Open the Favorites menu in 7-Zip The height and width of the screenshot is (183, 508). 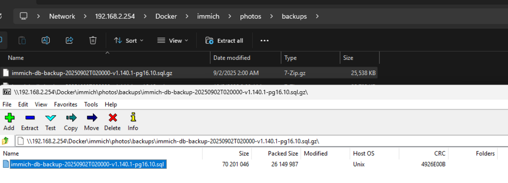point(66,104)
